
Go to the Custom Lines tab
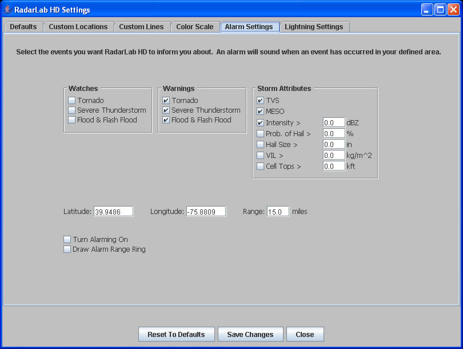pyautogui.click(x=141, y=26)
